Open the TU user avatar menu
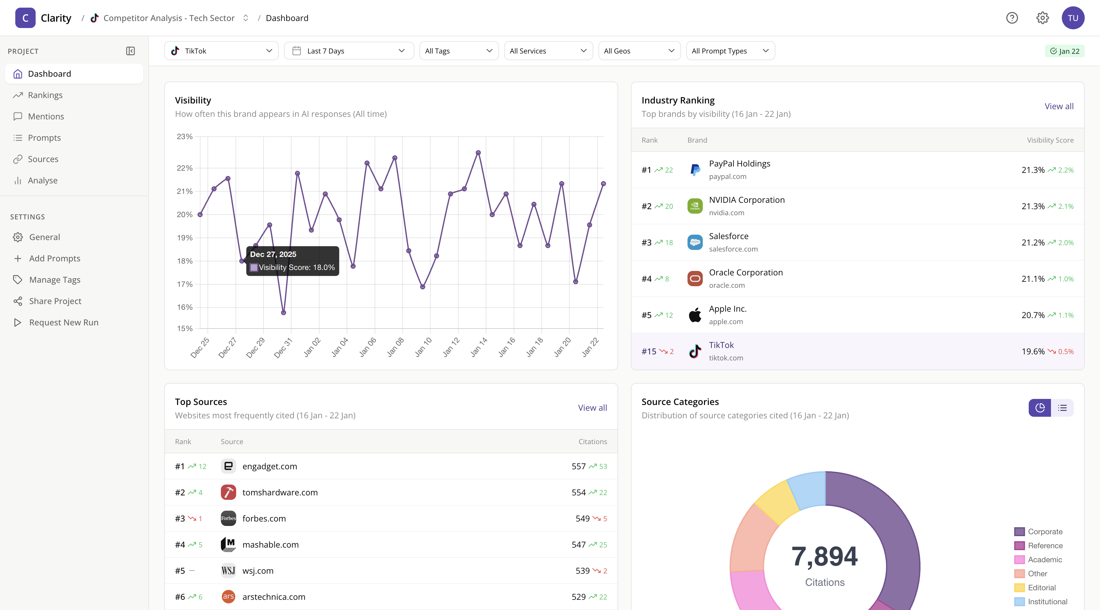Image resolution: width=1100 pixels, height=610 pixels. (x=1074, y=18)
